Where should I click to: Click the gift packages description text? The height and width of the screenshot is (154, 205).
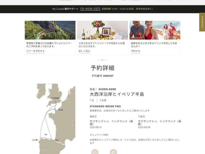[x=101, y=45]
